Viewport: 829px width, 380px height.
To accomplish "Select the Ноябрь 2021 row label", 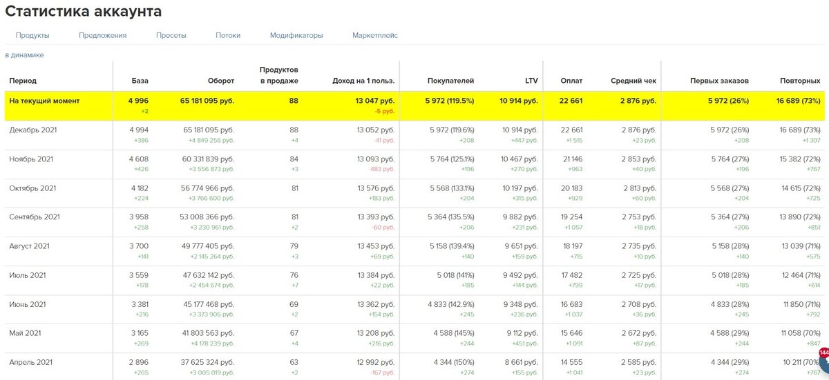I will pyautogui.click(x=31, y=159).
